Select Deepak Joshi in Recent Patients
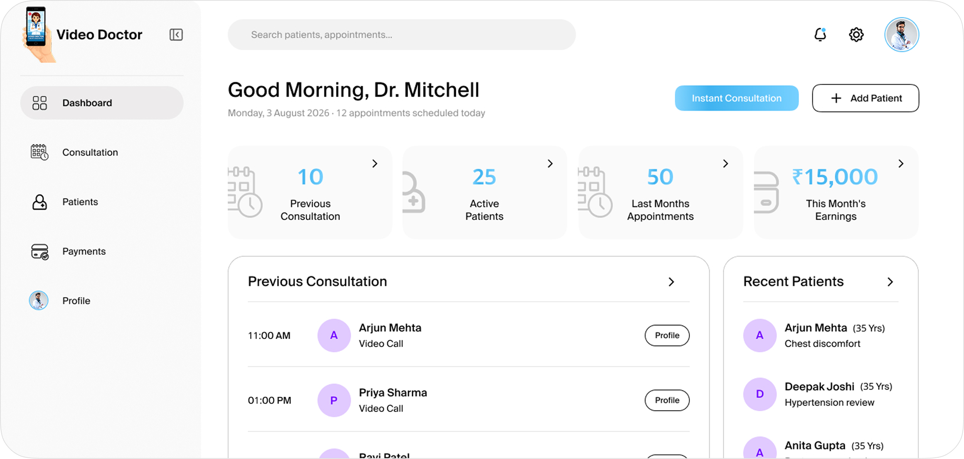The image size is (964, 459). (x=819, y=387)
